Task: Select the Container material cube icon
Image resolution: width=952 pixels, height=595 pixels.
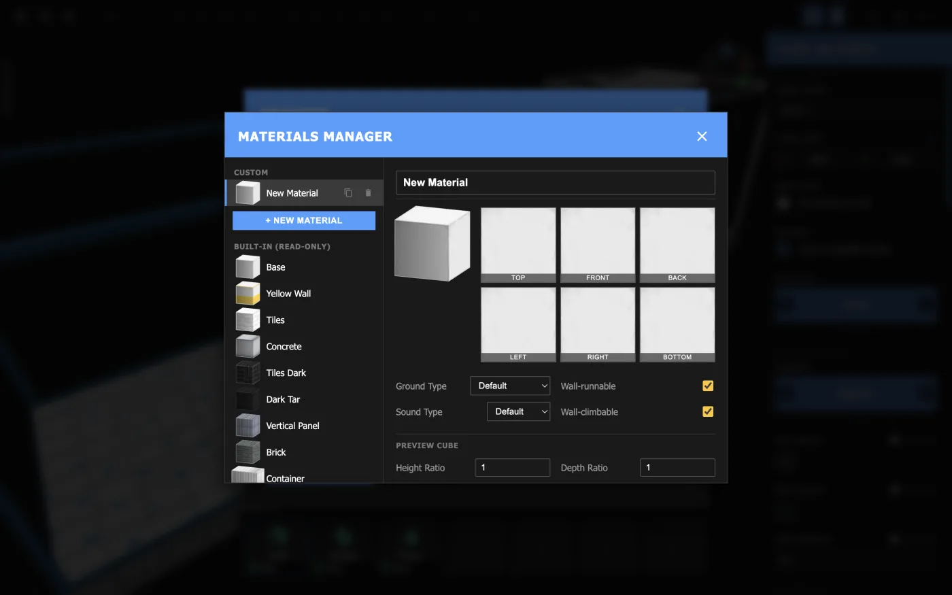Action: [248, 475]
